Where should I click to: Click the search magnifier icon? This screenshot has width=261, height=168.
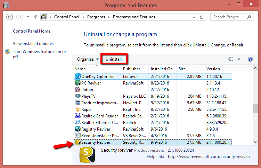click(x=249, y=17)
